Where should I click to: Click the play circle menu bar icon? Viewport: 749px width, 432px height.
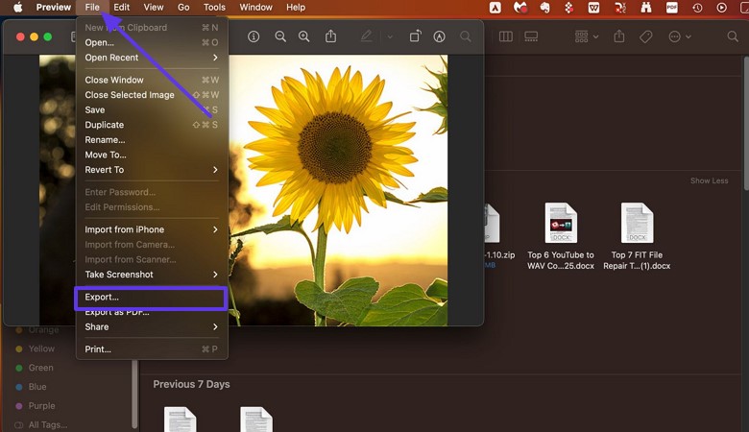click(x=722, y=8)
